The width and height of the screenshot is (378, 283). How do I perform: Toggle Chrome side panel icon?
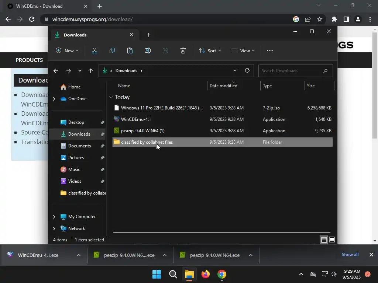pos(346,19)
